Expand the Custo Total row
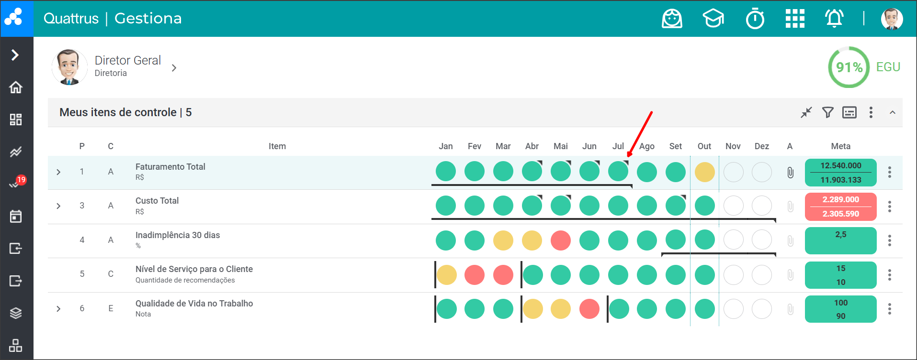Viewport: 917px width, 360px height. tap(58, 206)
